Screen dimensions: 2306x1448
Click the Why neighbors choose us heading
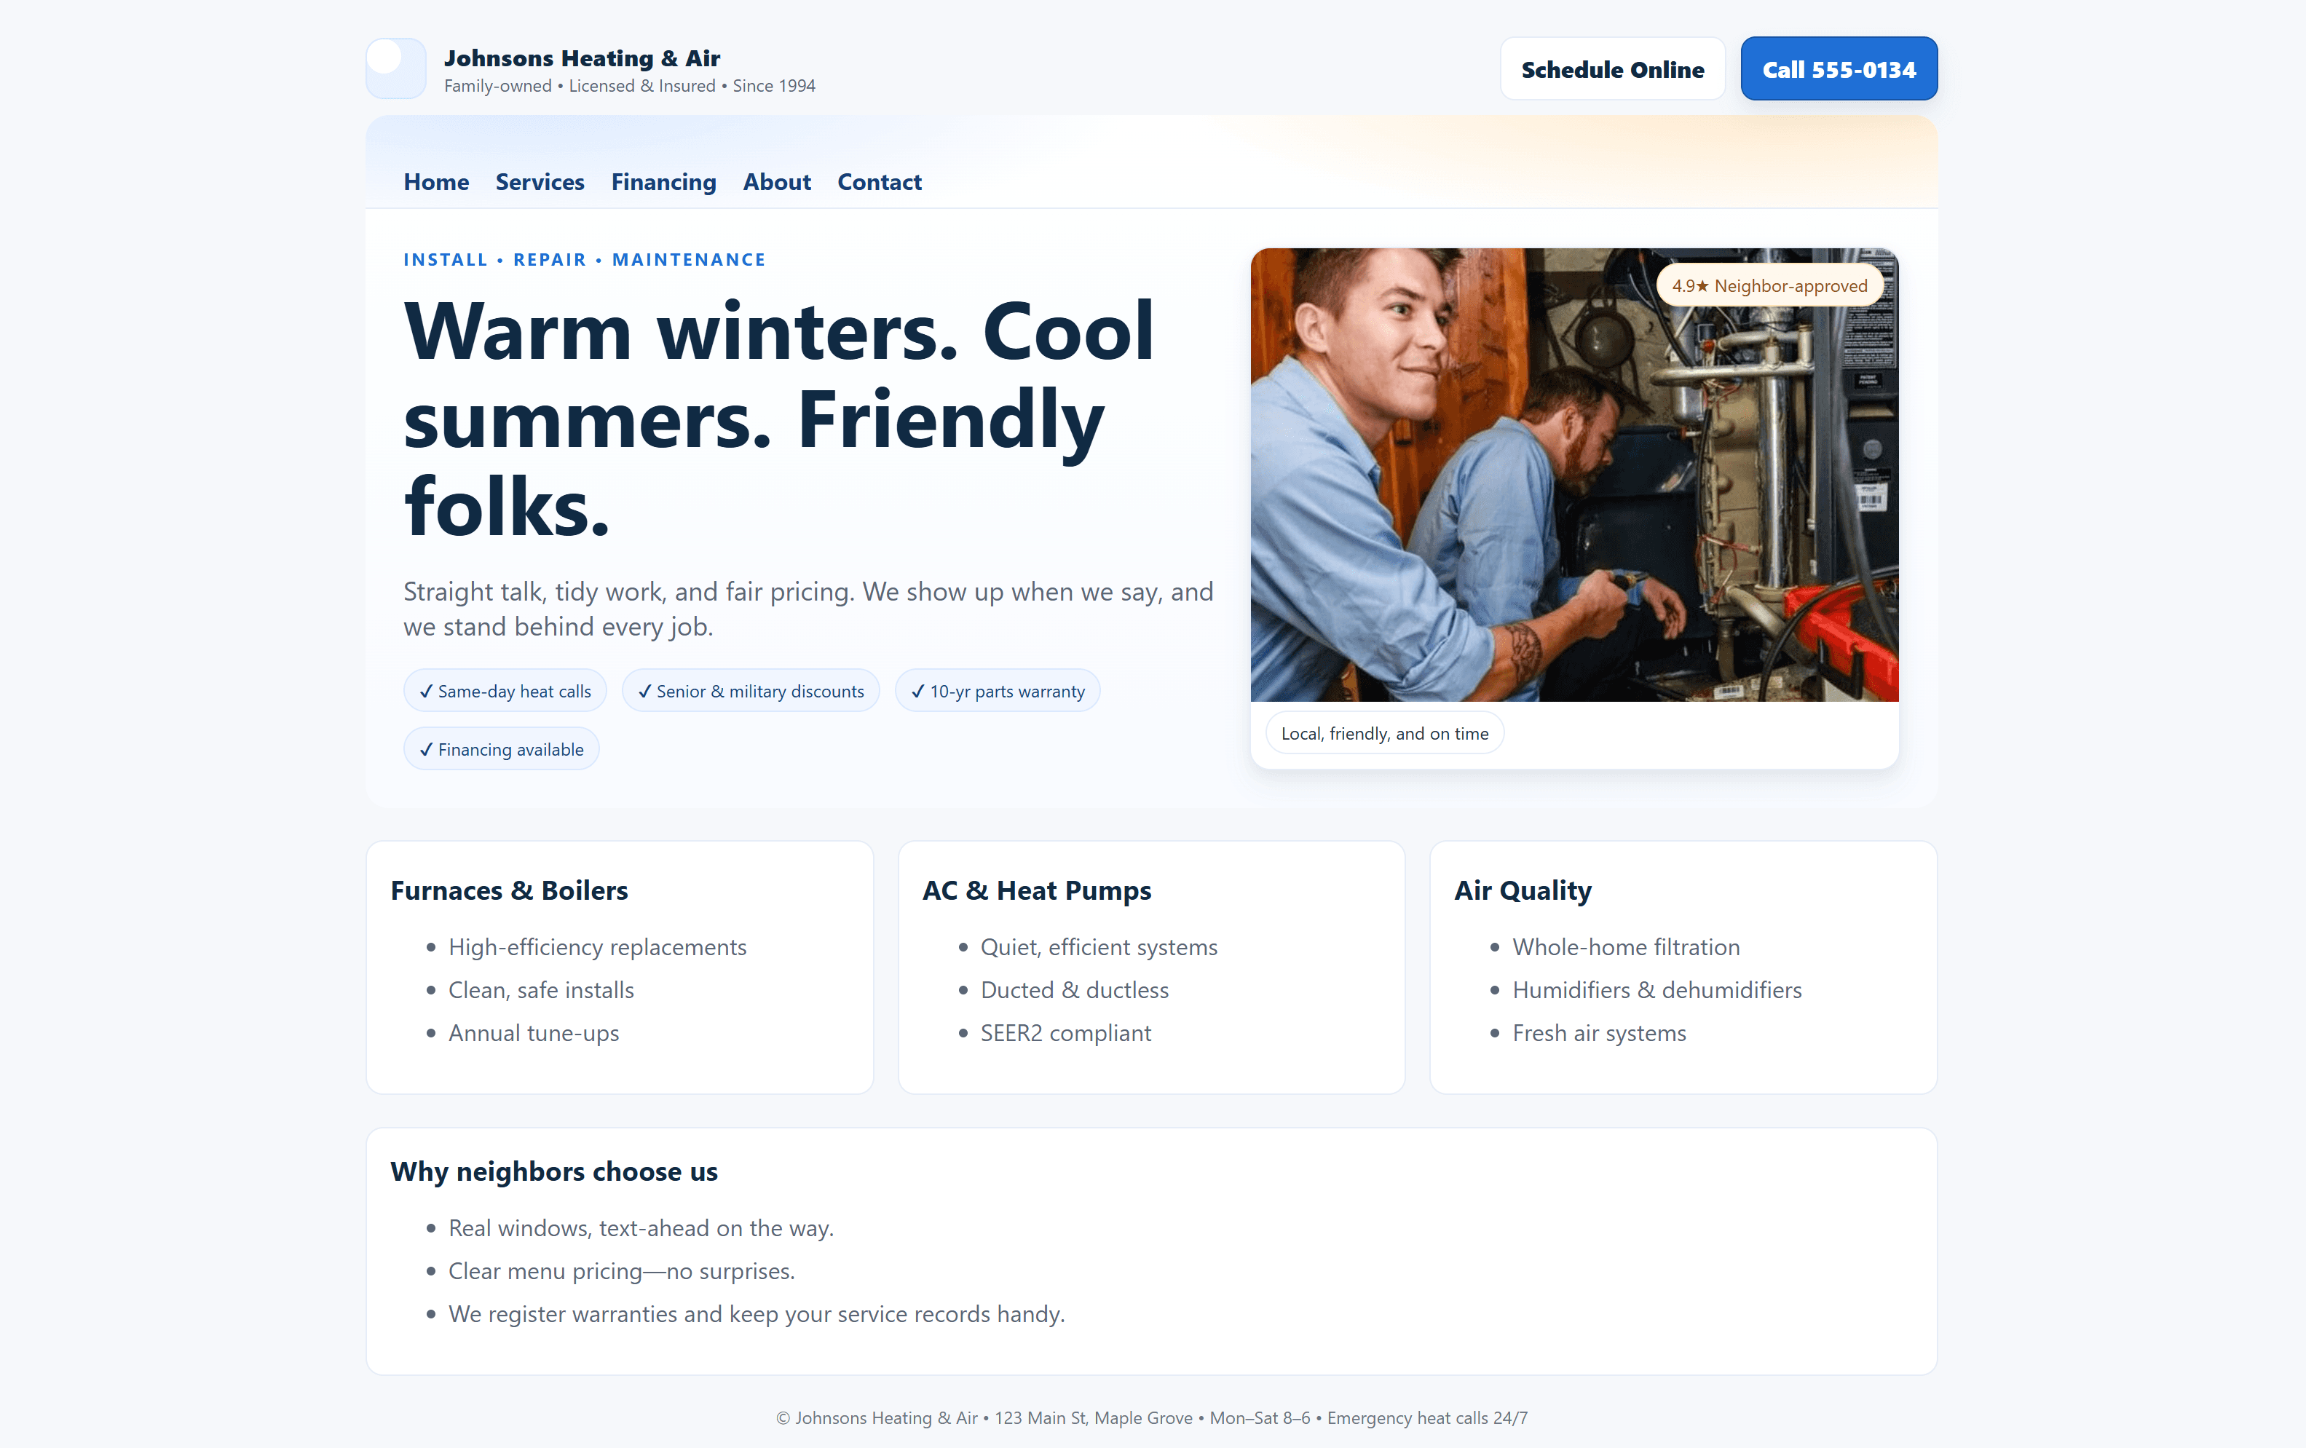tap(553, 1171)
